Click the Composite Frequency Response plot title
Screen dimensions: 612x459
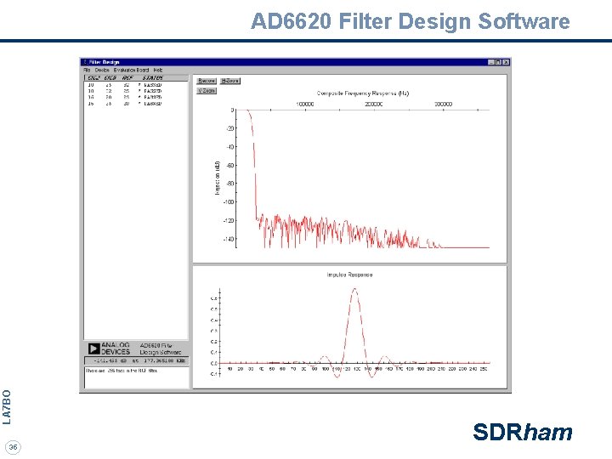coord(363,93)
